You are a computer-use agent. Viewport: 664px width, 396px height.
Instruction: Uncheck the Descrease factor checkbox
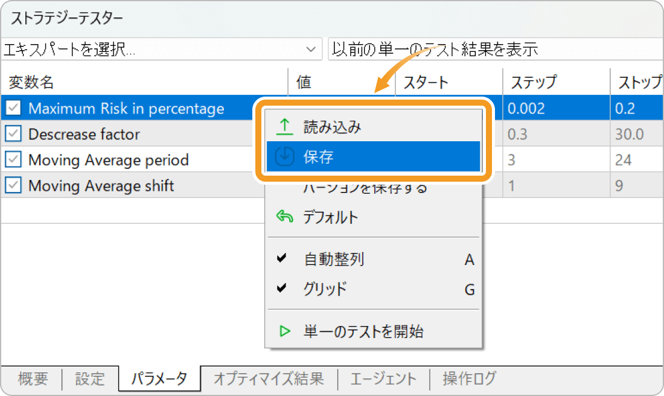click(x=14, y=133)
